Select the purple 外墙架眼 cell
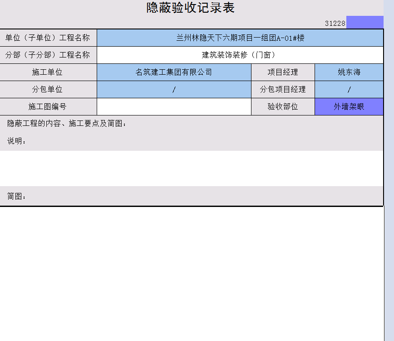This screenshot has width=394, height=341. [349, 107]
